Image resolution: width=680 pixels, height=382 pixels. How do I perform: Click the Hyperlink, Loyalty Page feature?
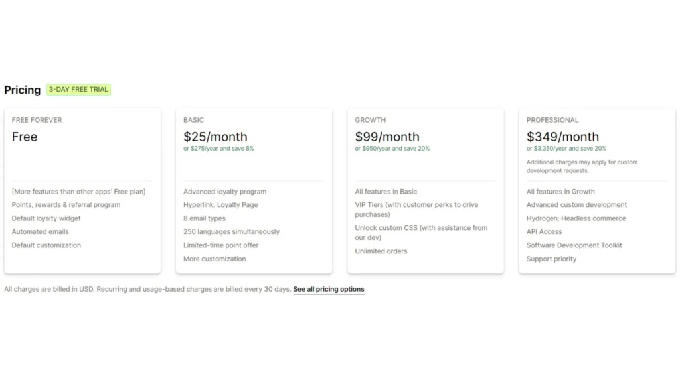click(x=220, y=204)
